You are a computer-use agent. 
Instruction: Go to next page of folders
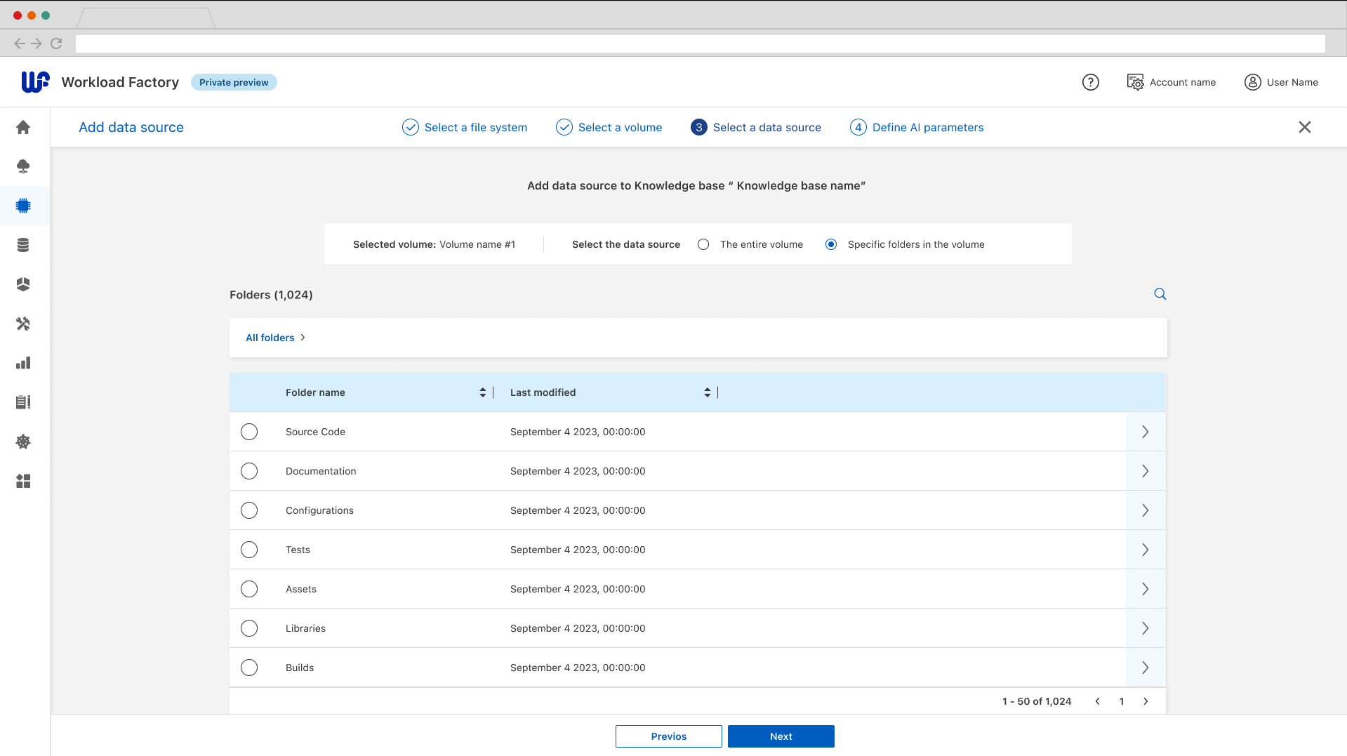1146,701
